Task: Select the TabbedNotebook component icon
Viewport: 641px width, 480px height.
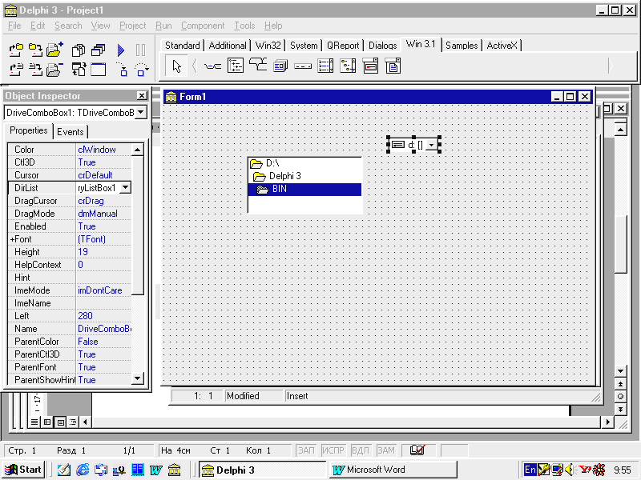Action: [x=258, y=66]
